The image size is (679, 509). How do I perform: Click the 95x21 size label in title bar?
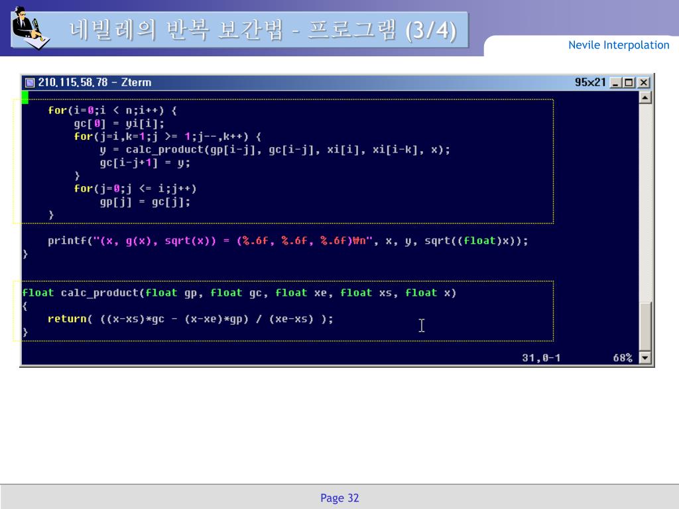click(589, 83)
